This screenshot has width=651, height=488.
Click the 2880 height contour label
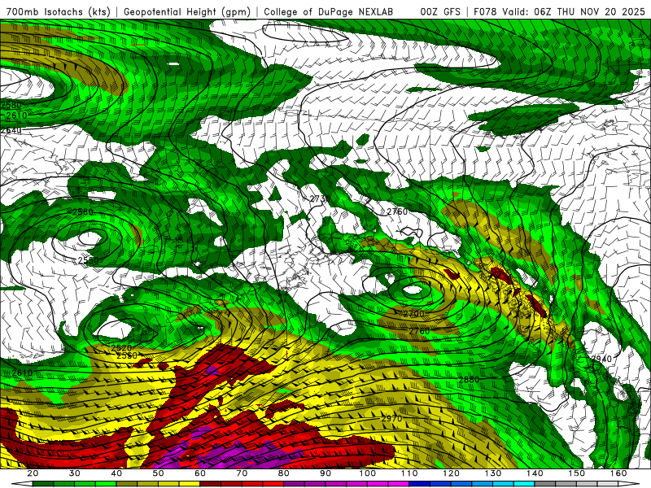pos(469,379)
